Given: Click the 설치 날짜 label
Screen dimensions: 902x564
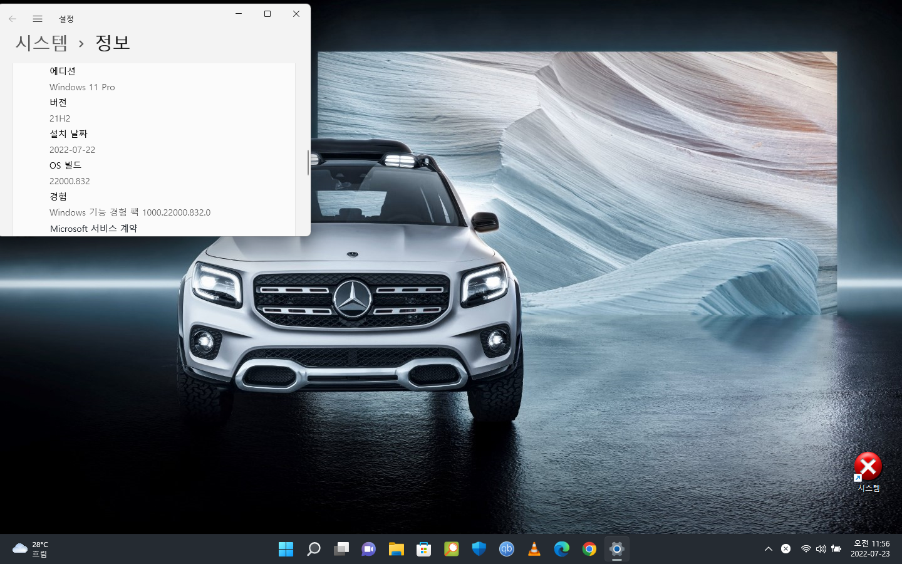Looking at the screenshot, I should [69, 134].
